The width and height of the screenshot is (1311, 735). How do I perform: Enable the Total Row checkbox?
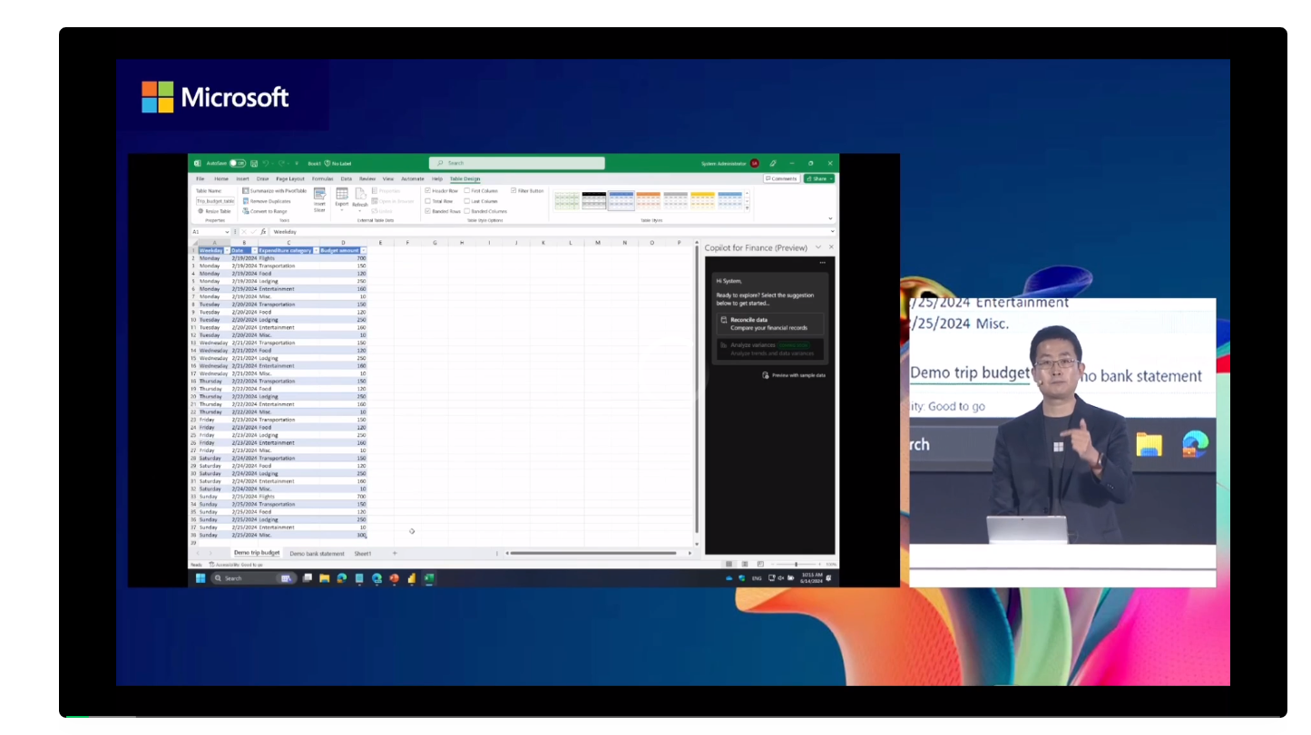coord(428,201)
